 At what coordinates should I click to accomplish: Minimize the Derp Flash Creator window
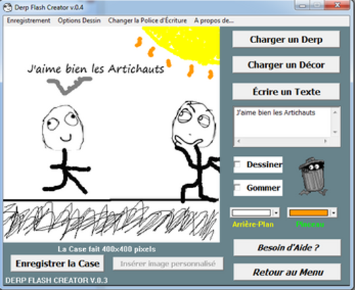(302, 5)
